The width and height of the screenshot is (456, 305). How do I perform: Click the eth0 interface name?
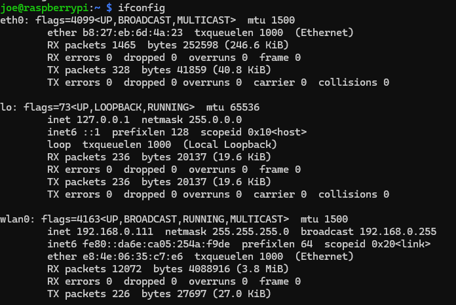point(12,20)
